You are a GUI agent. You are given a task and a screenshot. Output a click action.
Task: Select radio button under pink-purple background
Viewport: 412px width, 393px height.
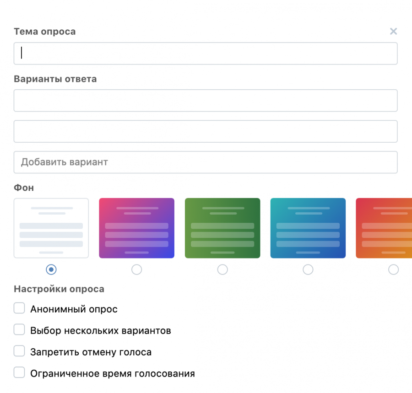(x=136, y=269)
